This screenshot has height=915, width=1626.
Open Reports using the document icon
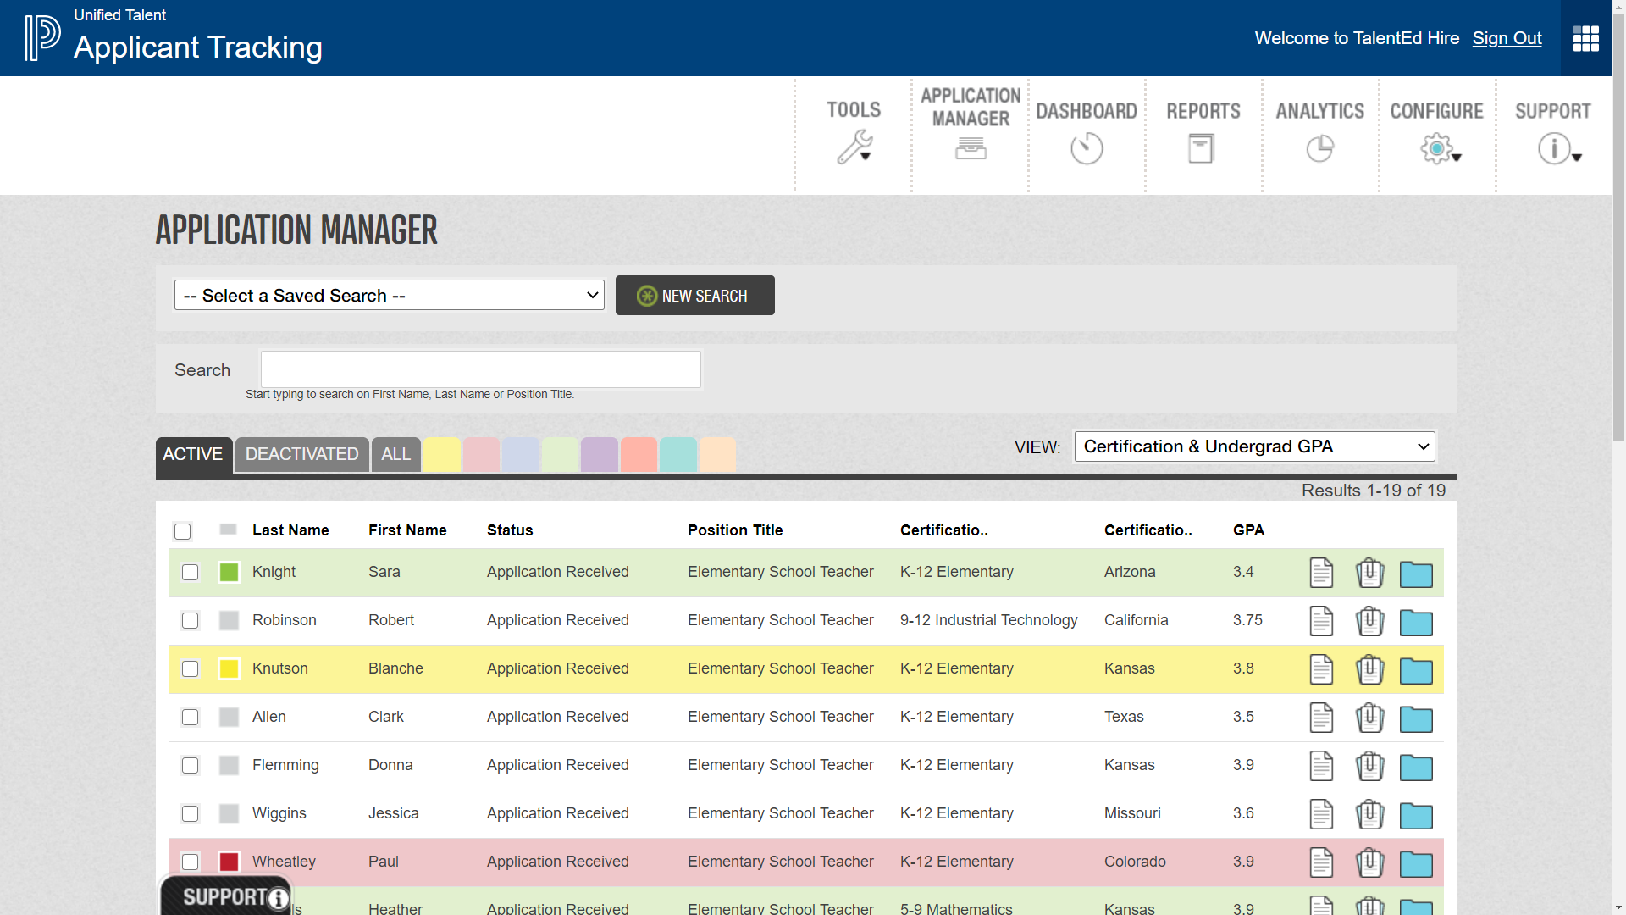(1203, 147)
